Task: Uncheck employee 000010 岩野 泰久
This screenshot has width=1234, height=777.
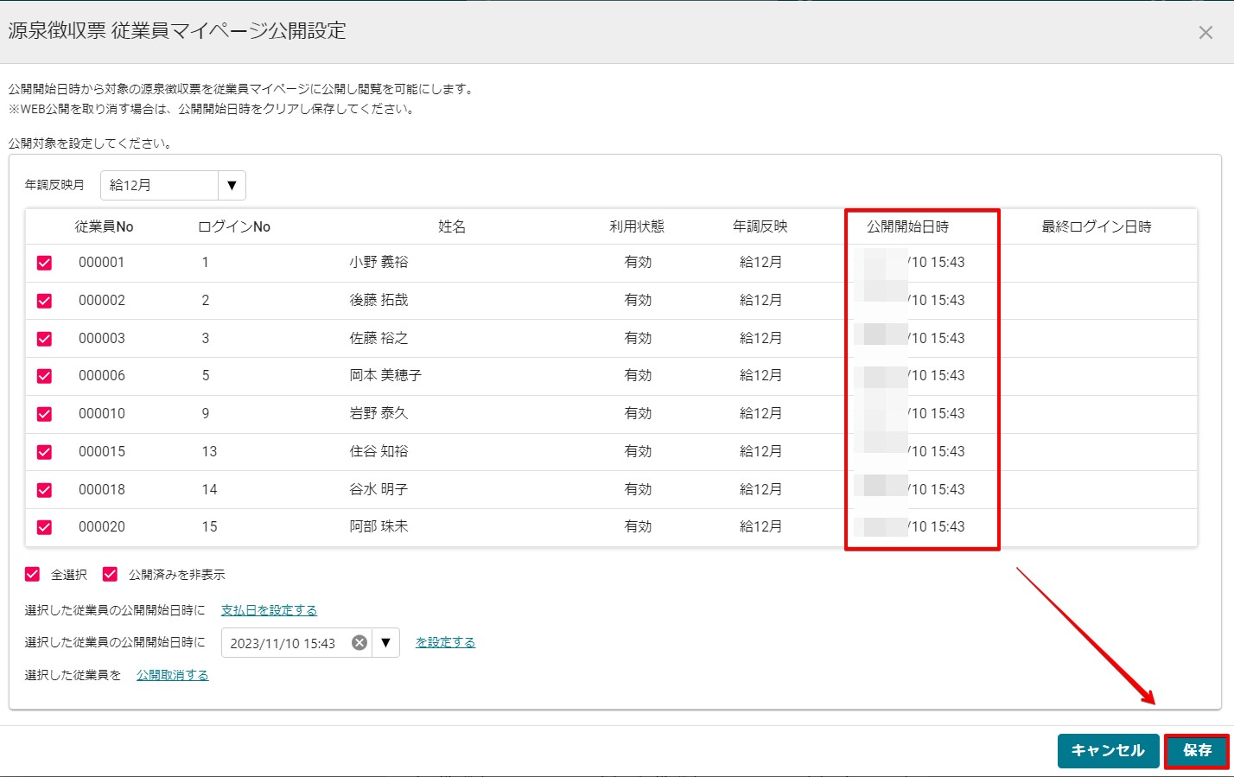Action: (x=44, y=414)
